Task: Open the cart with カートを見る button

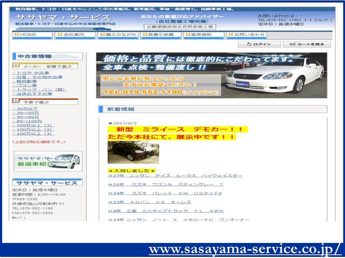Action: pos(307,44)
